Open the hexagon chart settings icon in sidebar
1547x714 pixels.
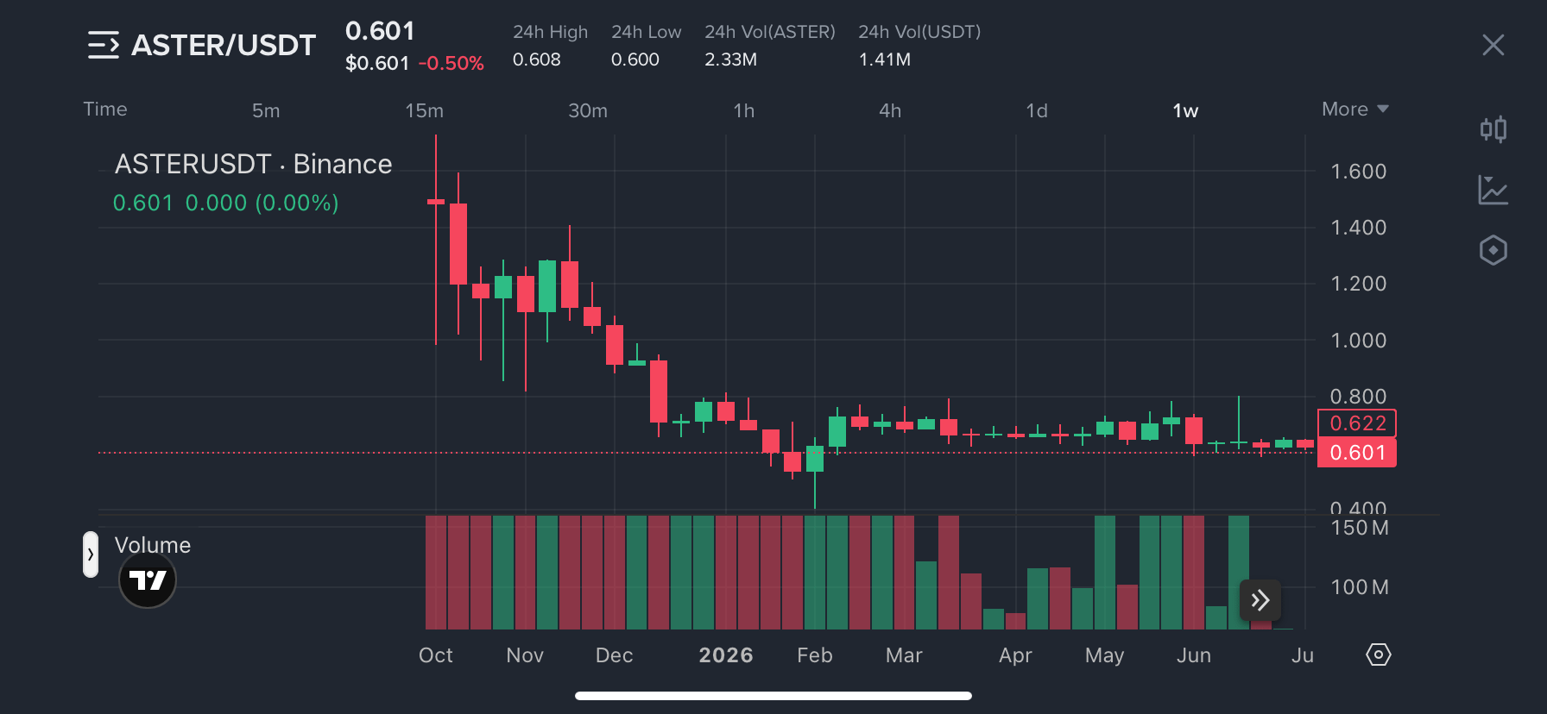[x=1493, y=250]
